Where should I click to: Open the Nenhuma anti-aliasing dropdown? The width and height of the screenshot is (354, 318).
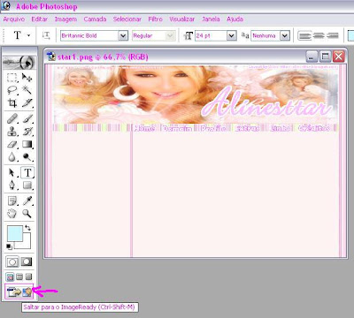pos(285,36)
